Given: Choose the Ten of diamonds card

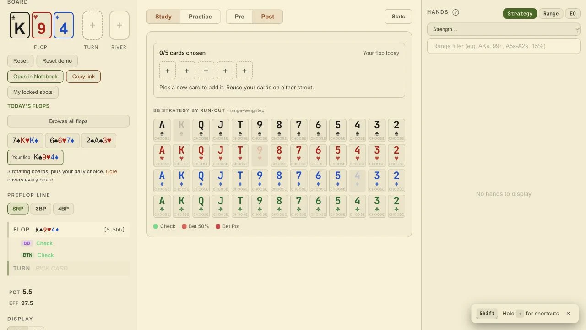Looking at the screenshot, I should [240, 181].
